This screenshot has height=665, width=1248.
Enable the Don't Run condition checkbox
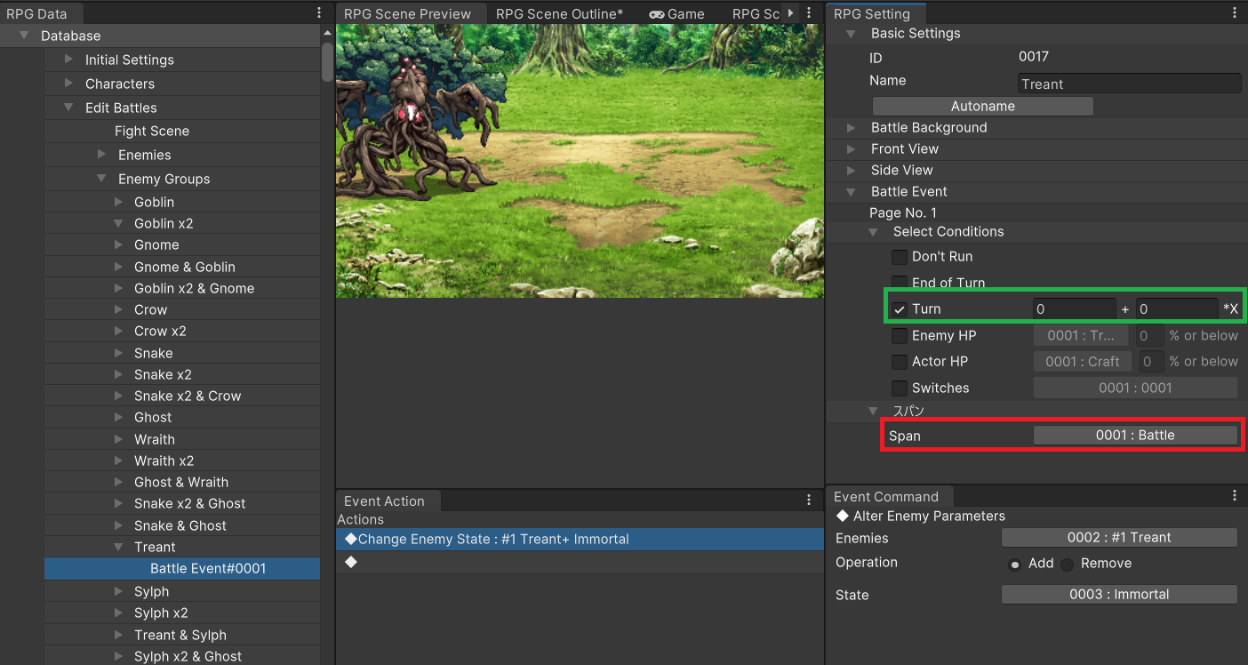pyautogui.click(x=900, y=257)
